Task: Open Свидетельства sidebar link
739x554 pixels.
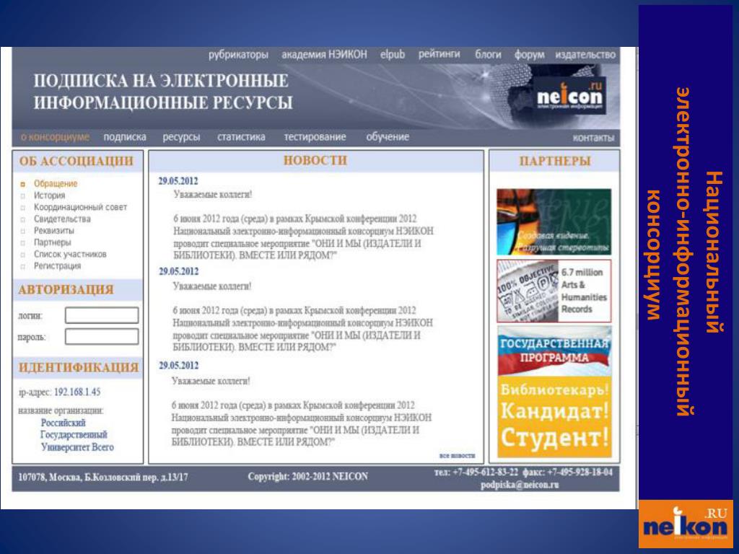Action: click(x=62, y=219)
